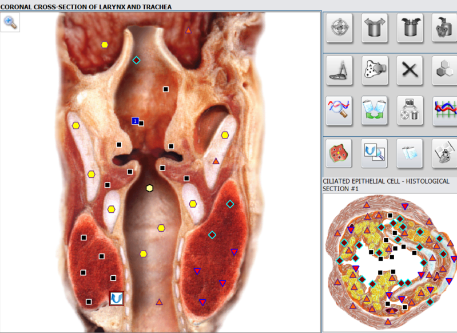Select the orange triangle marker at trachea bottom
This screenshot has width=457, height=333.
[x=159, y=302]
